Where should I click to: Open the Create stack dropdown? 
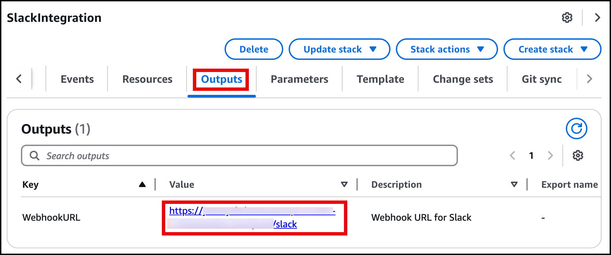(552, 49)
